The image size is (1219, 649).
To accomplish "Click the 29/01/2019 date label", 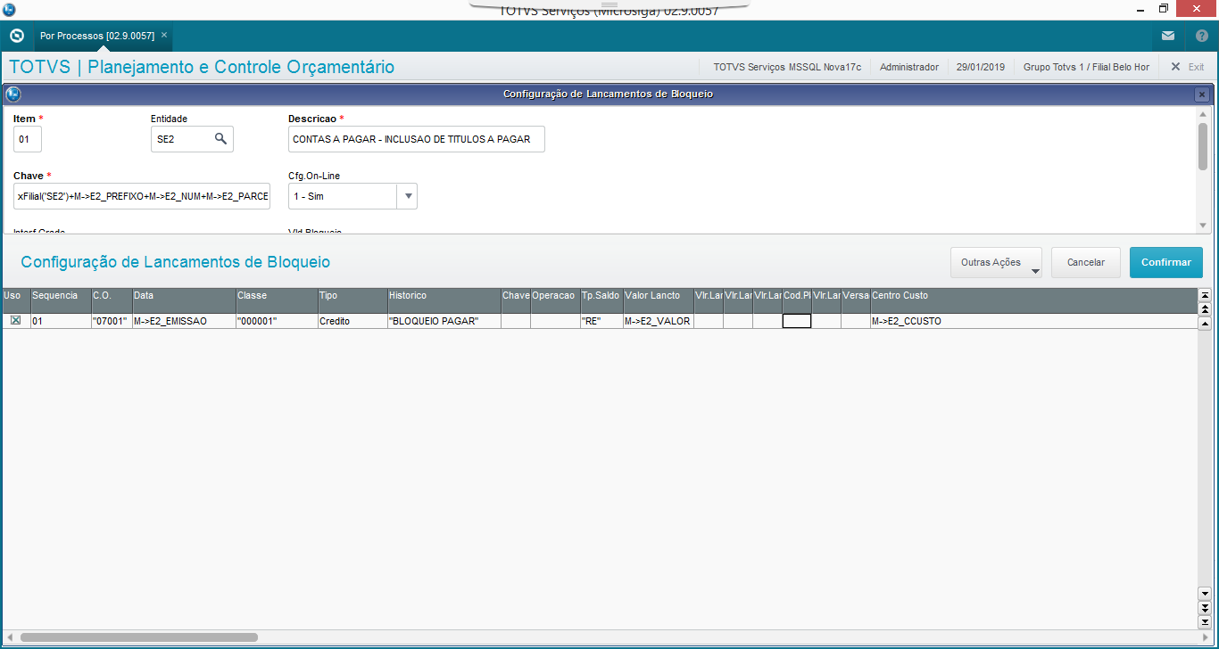I will click(x=981, y=67).
